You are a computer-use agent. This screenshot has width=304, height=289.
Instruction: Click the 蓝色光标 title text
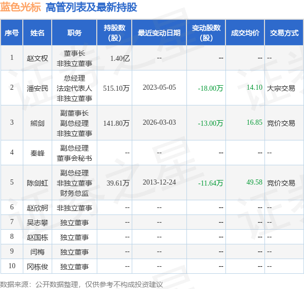click(21, 8)
